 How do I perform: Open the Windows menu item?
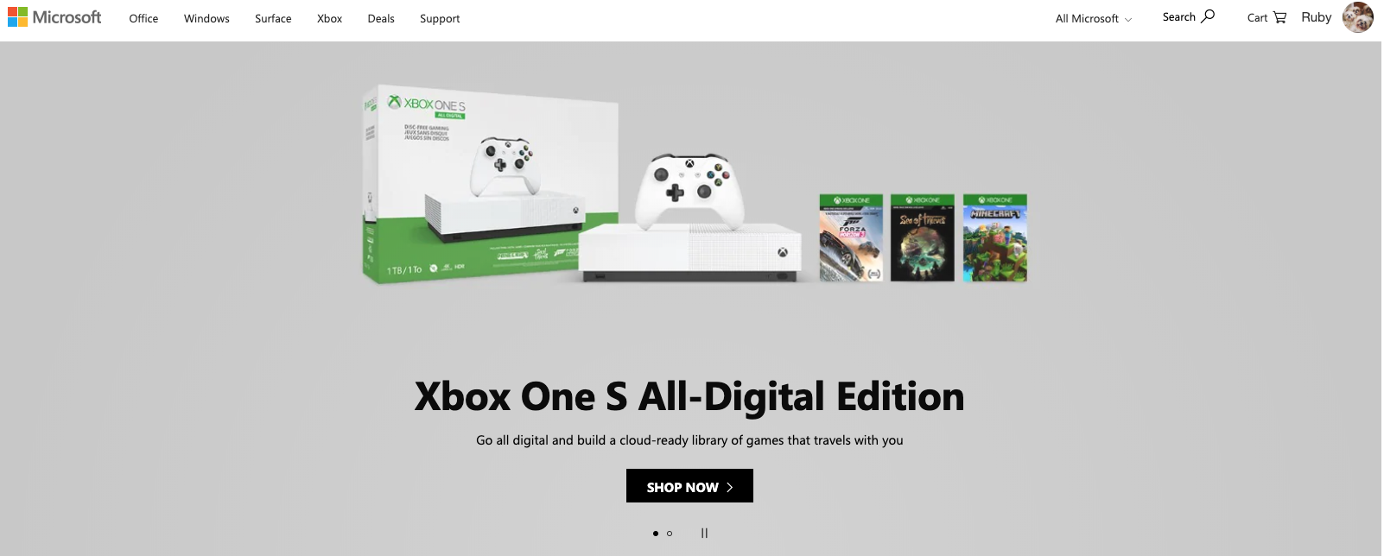point(206,18)
